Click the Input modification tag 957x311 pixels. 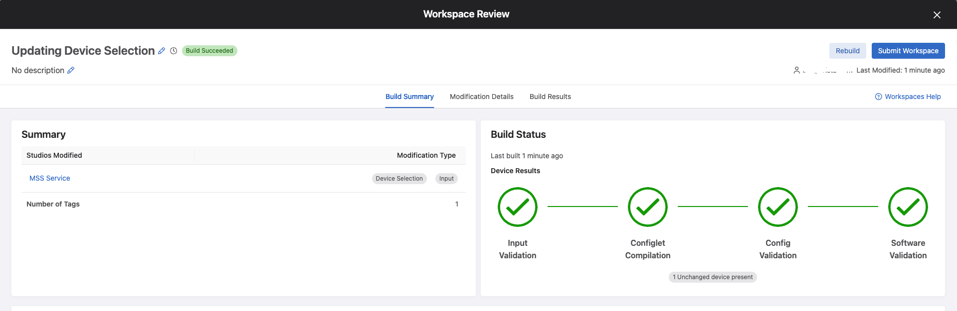click(446, 179)
